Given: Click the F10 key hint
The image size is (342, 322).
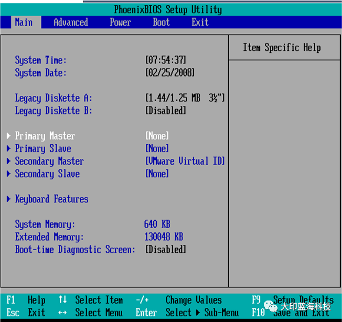Looking at the screenshot, I should click(258, 313).
